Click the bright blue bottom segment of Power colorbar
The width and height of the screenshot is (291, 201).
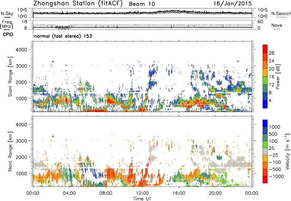(x=265, y=104)
